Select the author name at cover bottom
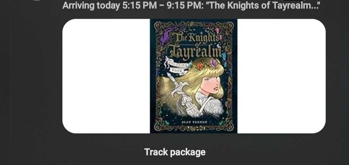This screenshot has height=165, width=349. [194, 122]
